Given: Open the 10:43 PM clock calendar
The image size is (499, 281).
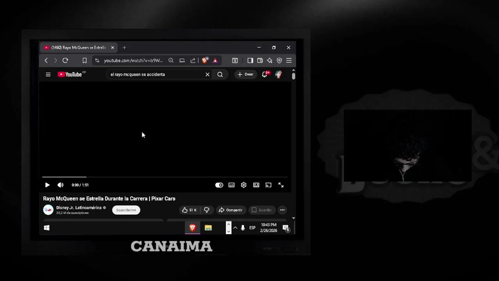Looking at the screenshot, I should [269, 228].
